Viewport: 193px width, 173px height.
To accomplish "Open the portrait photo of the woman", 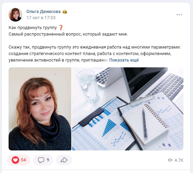I will click(x=40, y=109).
